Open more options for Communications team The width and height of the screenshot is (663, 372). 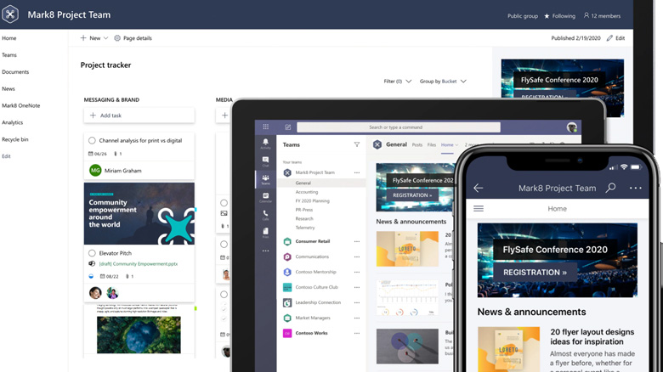click(x=357, y=256)
